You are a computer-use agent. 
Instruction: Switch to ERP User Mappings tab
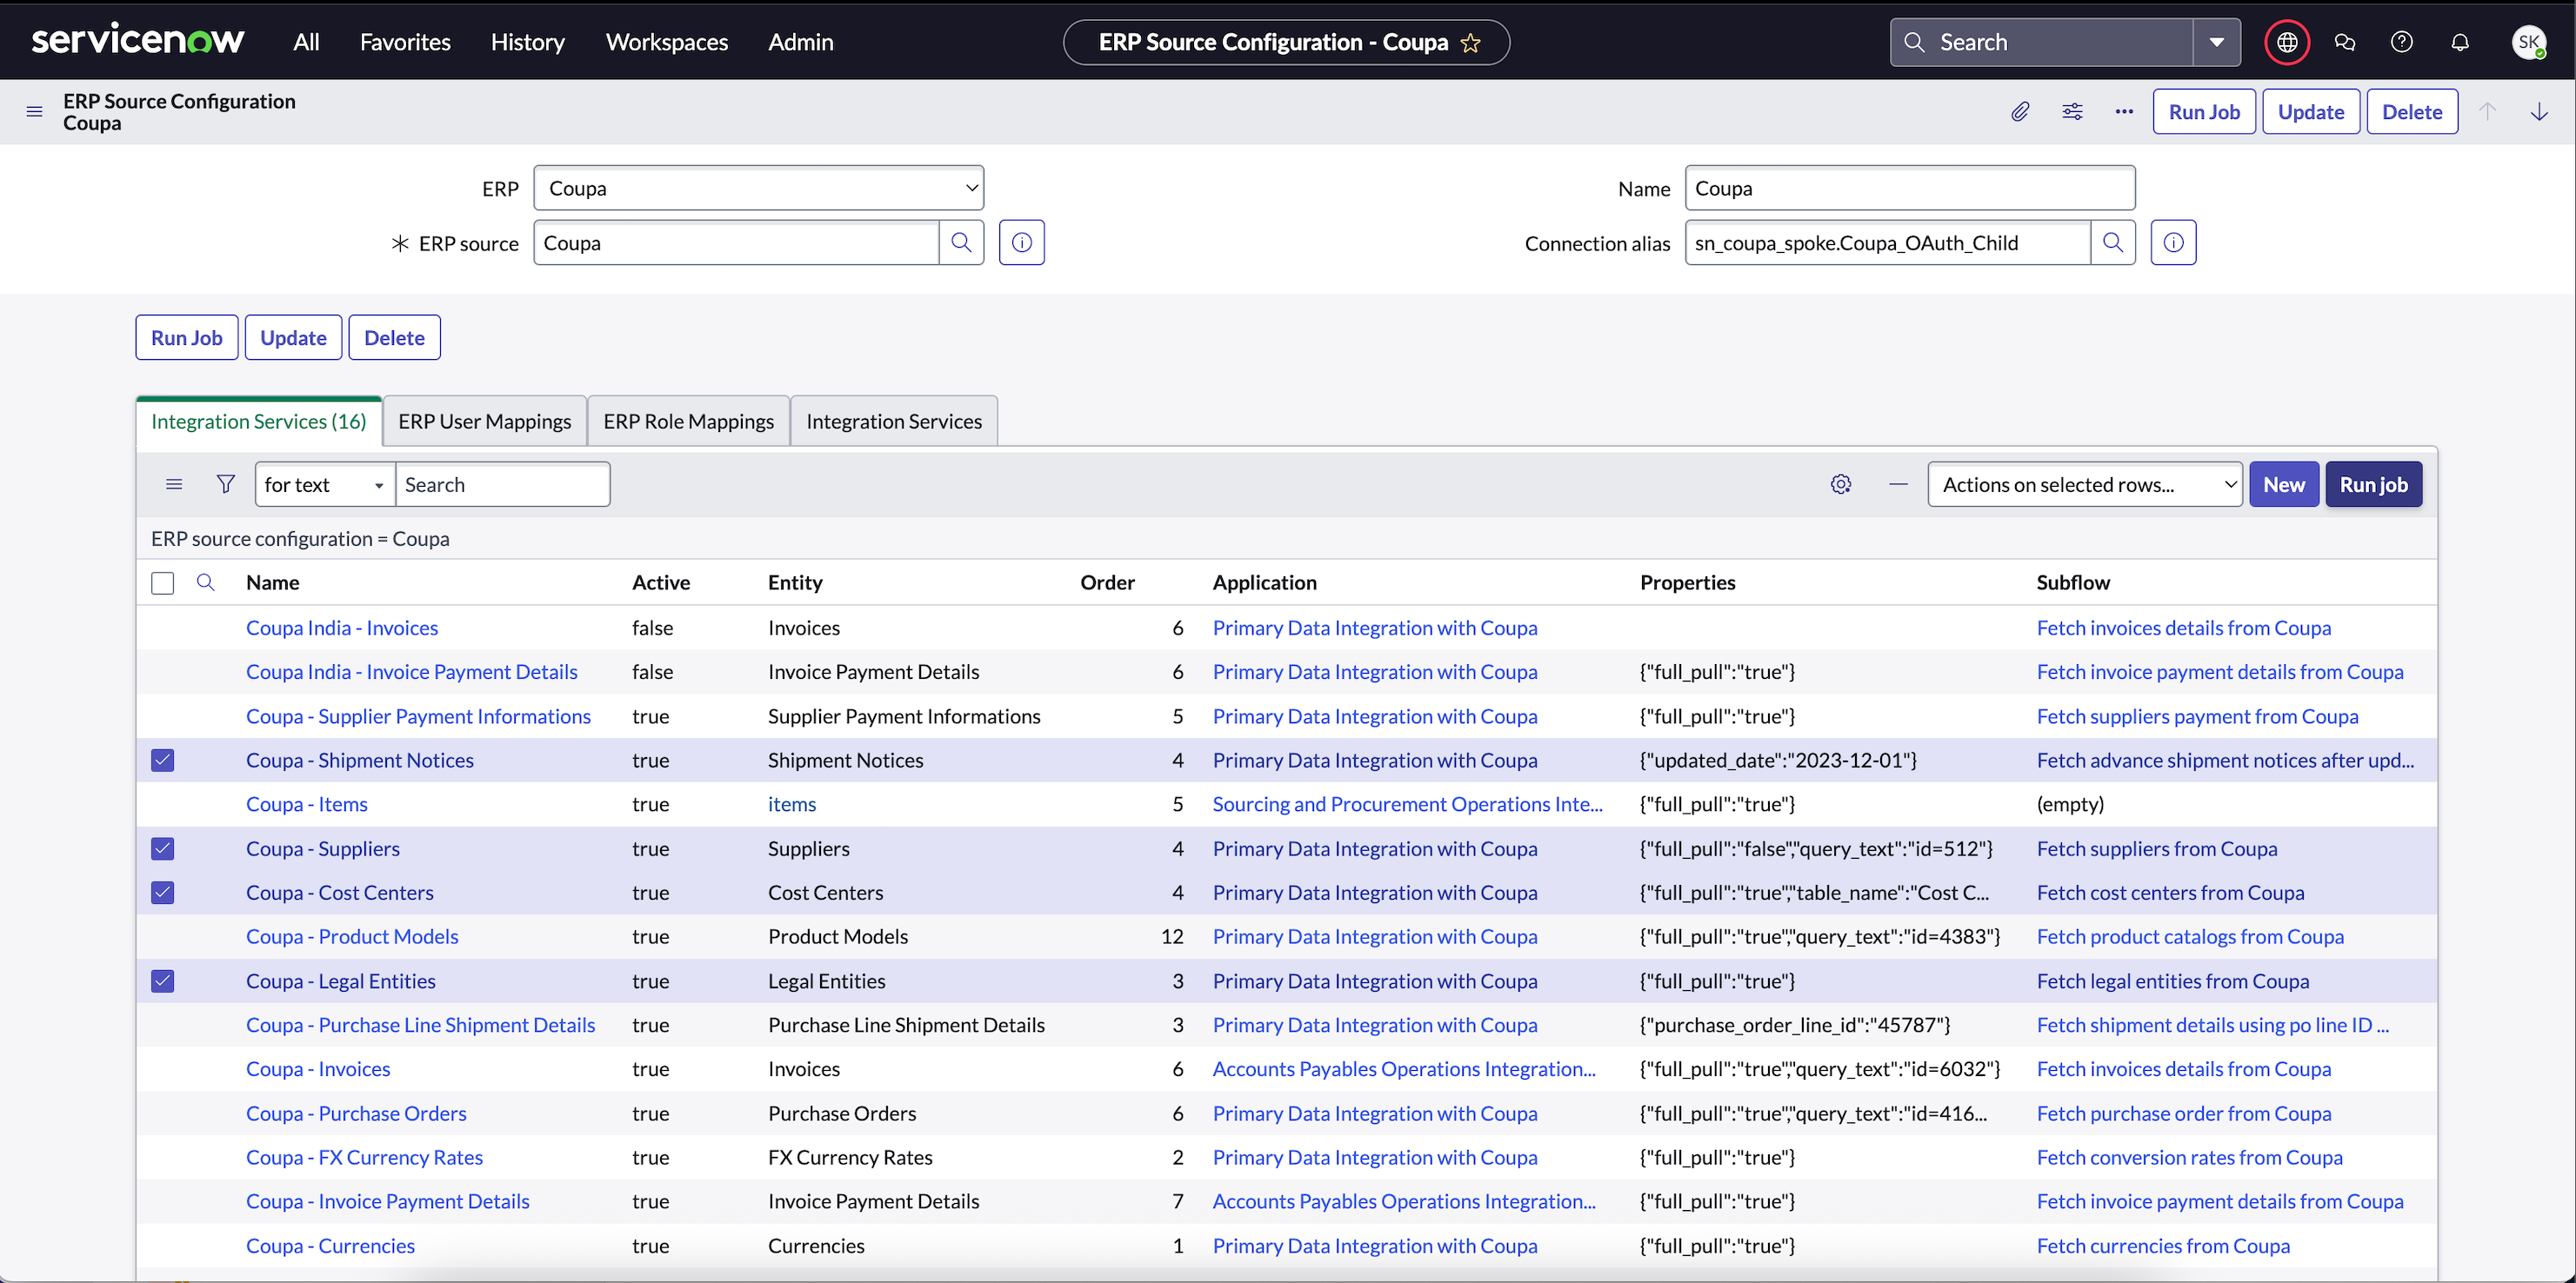point(485,422)
